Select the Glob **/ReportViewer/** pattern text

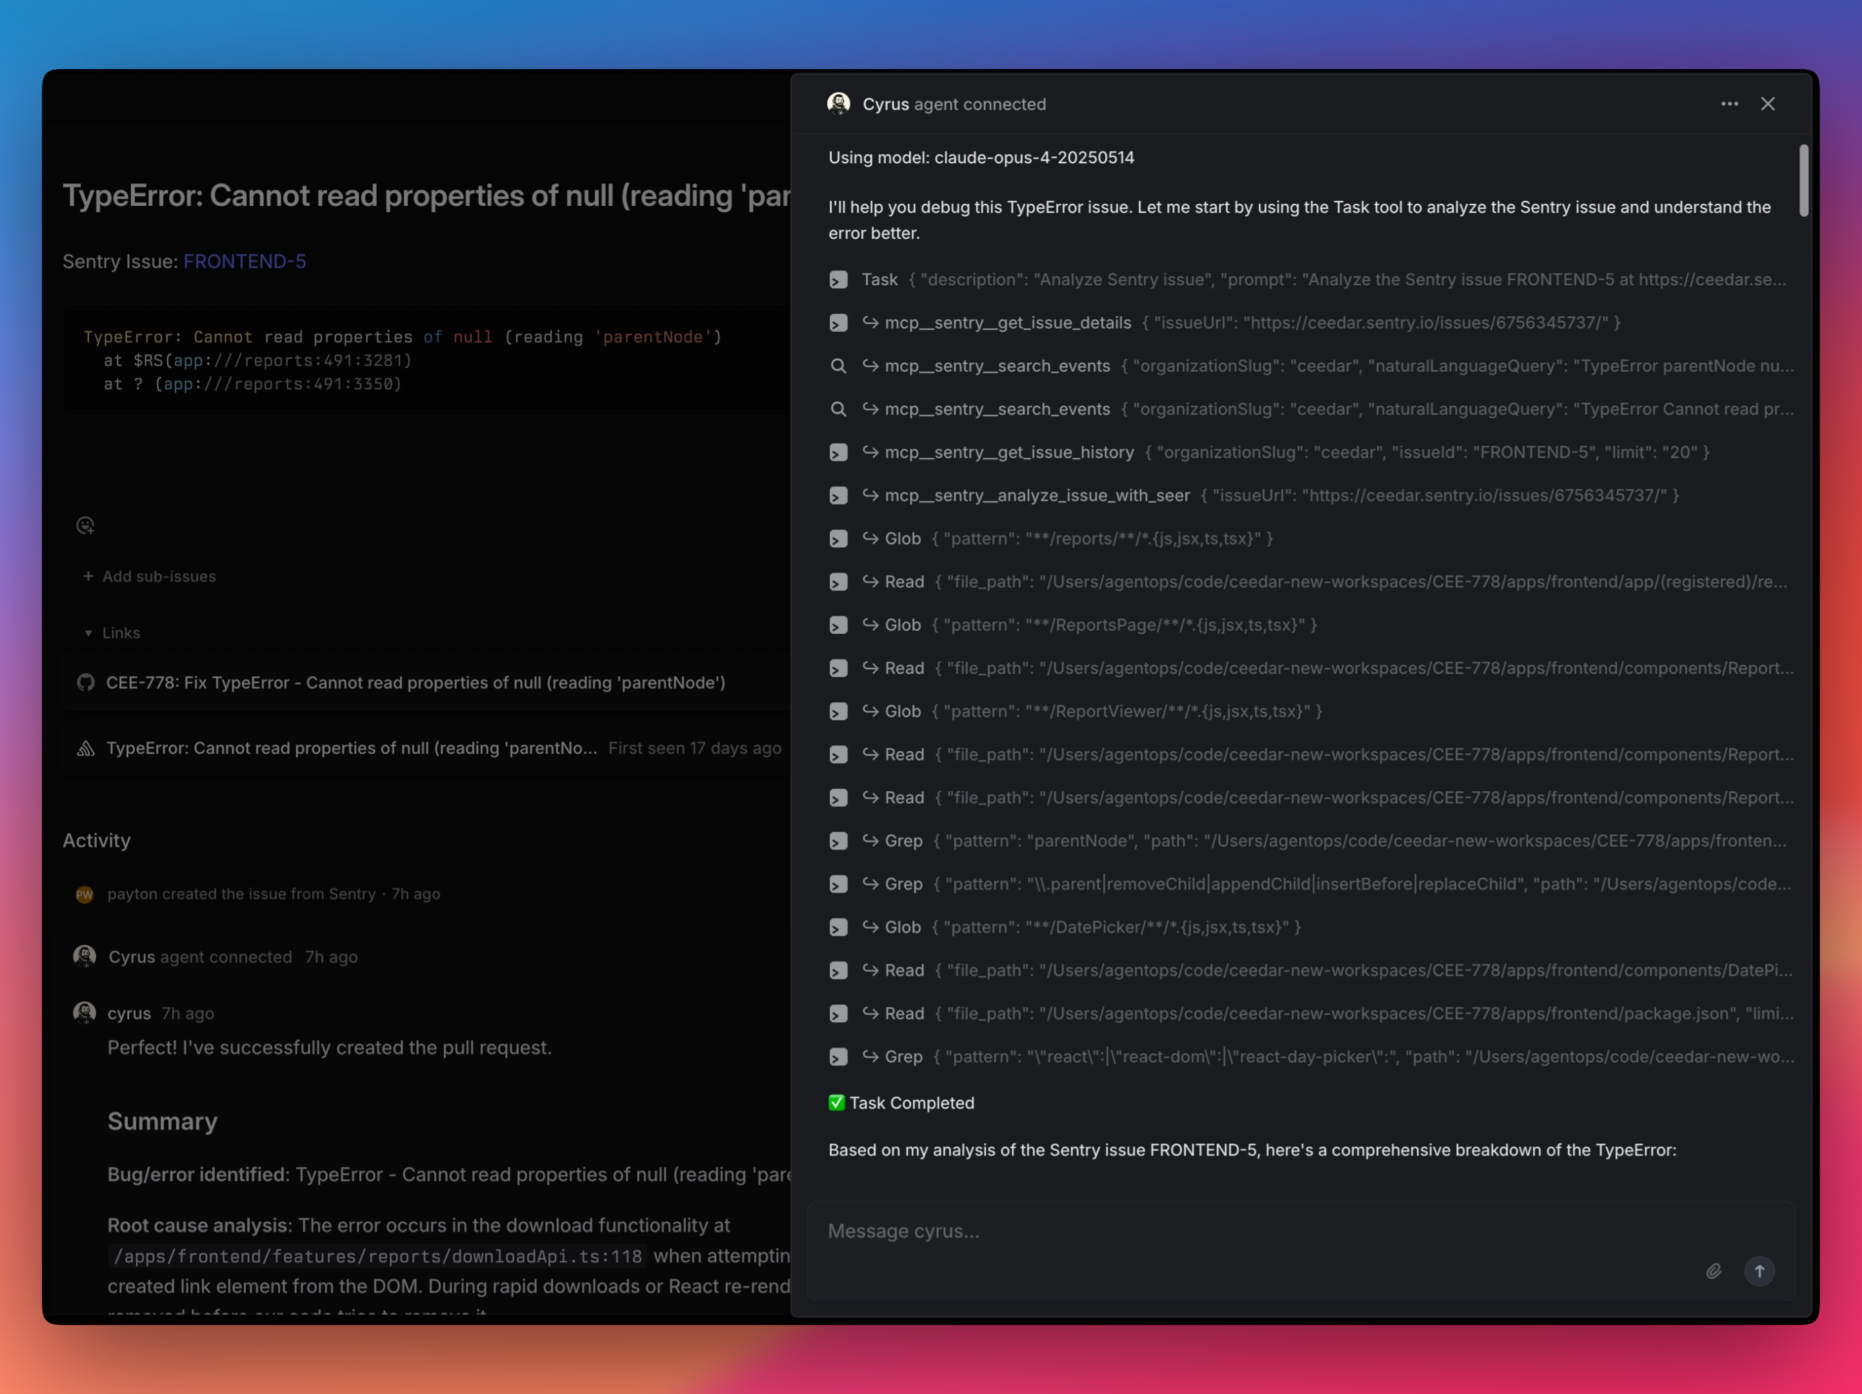pos(1126,712)
